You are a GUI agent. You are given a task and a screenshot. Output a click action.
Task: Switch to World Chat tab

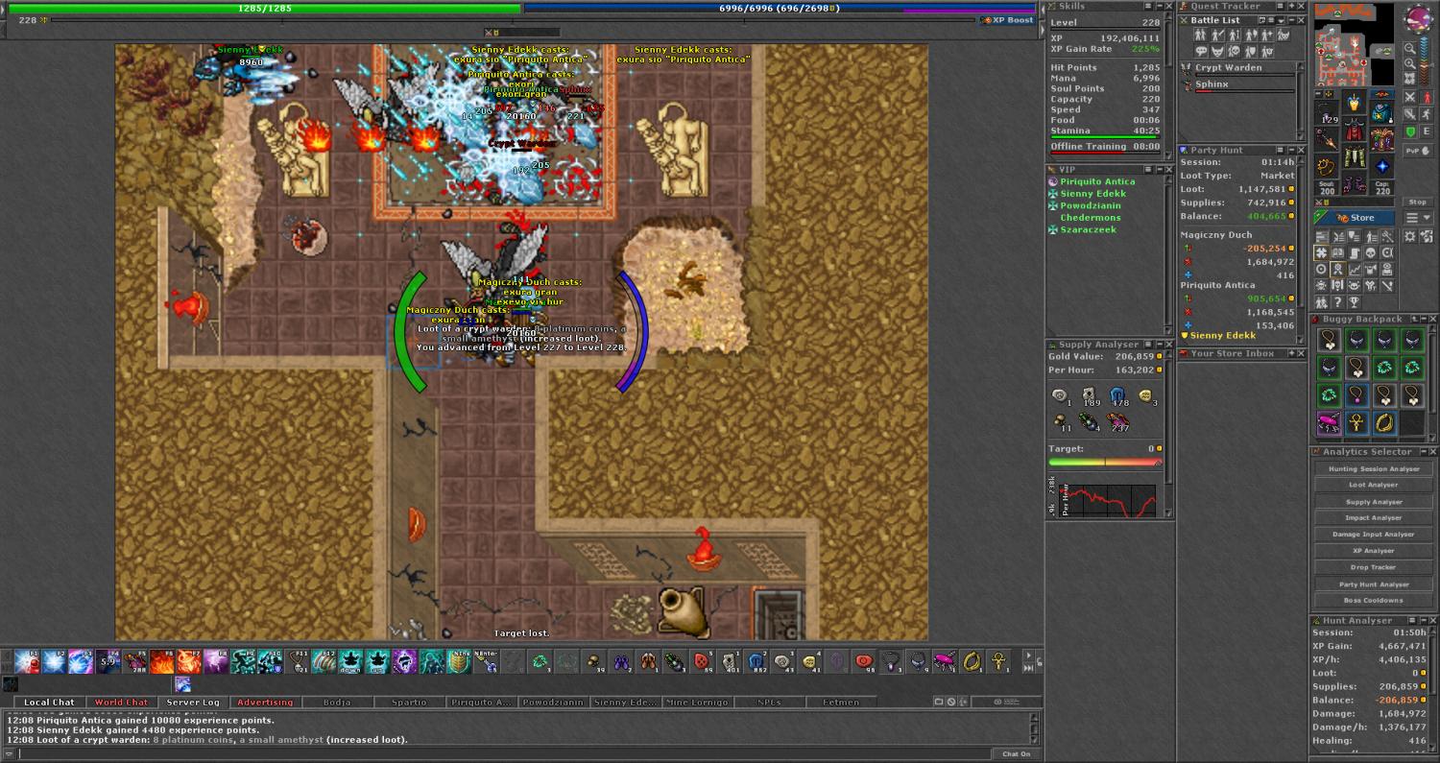pos(122,702)
